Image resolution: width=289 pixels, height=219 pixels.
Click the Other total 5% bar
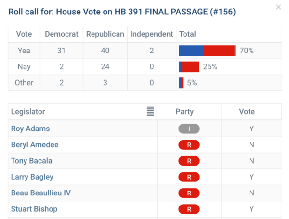coord(181,83)
